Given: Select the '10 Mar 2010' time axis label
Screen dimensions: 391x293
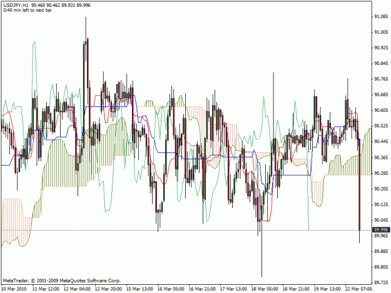Looking at the screenshot, I should coord(14,289).
